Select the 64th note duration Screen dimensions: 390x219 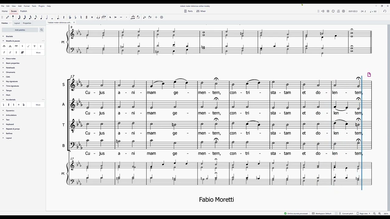tap(19, 17)
